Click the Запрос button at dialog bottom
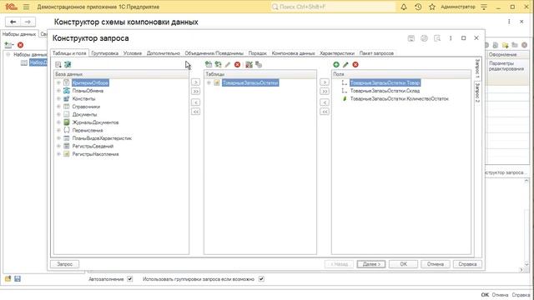 [65, 264]
